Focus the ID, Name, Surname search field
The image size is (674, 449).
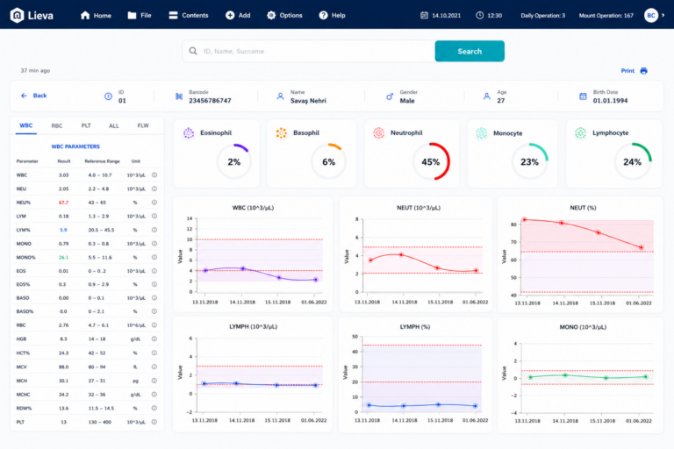tap(309, 51)
